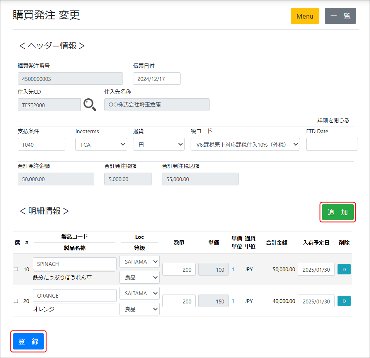This screenshot has width=370, height=358.
Task: Click the 伝票日付 date field
Action: pos(157,79)
